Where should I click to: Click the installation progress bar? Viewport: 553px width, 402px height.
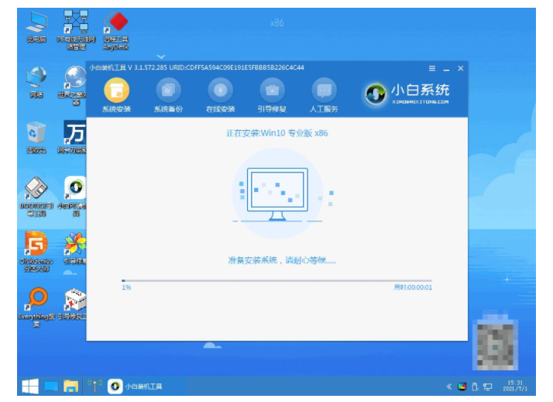276,280
